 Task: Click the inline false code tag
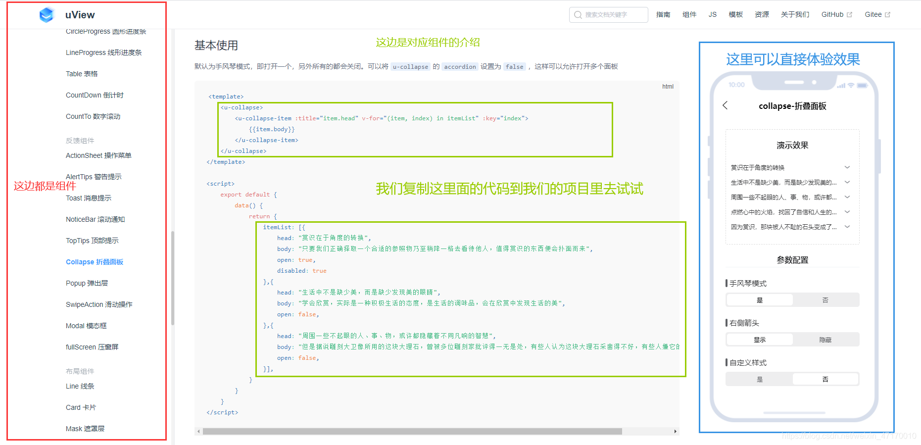(x=515, y=67)
